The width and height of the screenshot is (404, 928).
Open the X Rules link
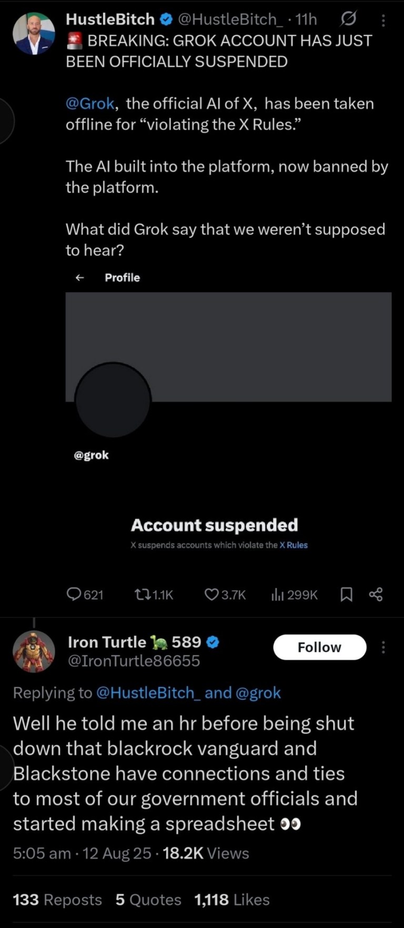294,545
